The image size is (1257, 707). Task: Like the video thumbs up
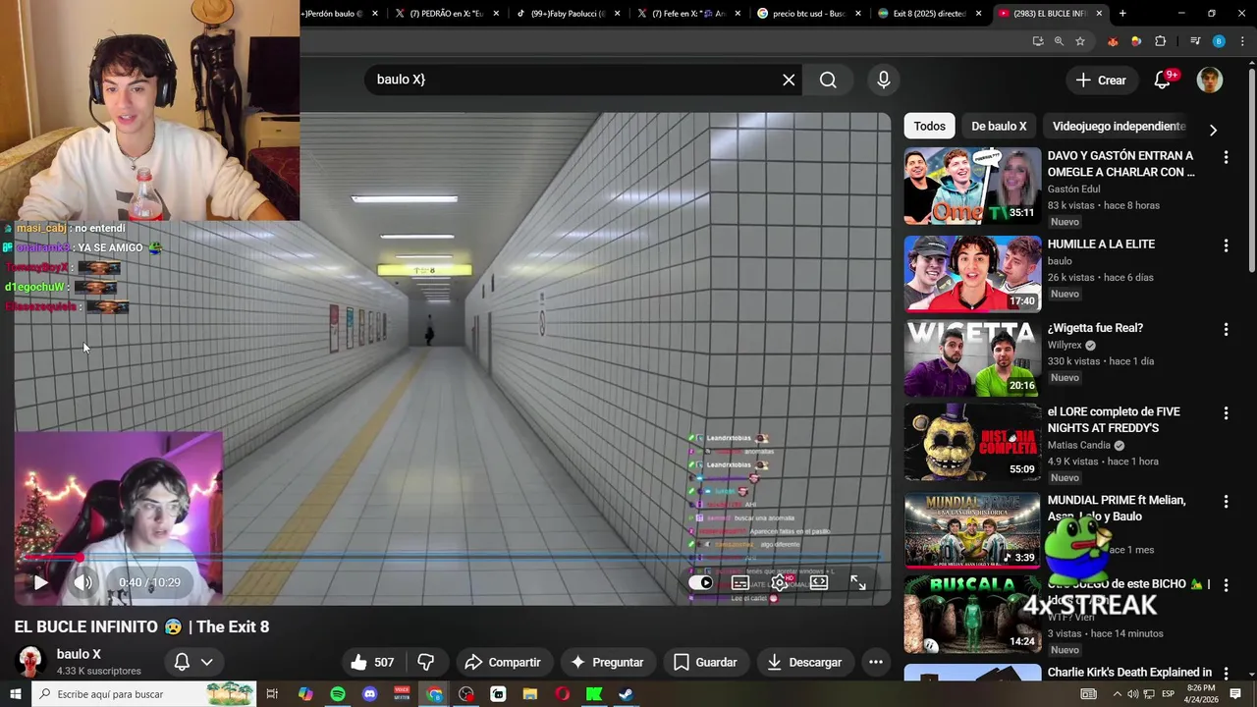pyautogui.click(x=371, y=662)
